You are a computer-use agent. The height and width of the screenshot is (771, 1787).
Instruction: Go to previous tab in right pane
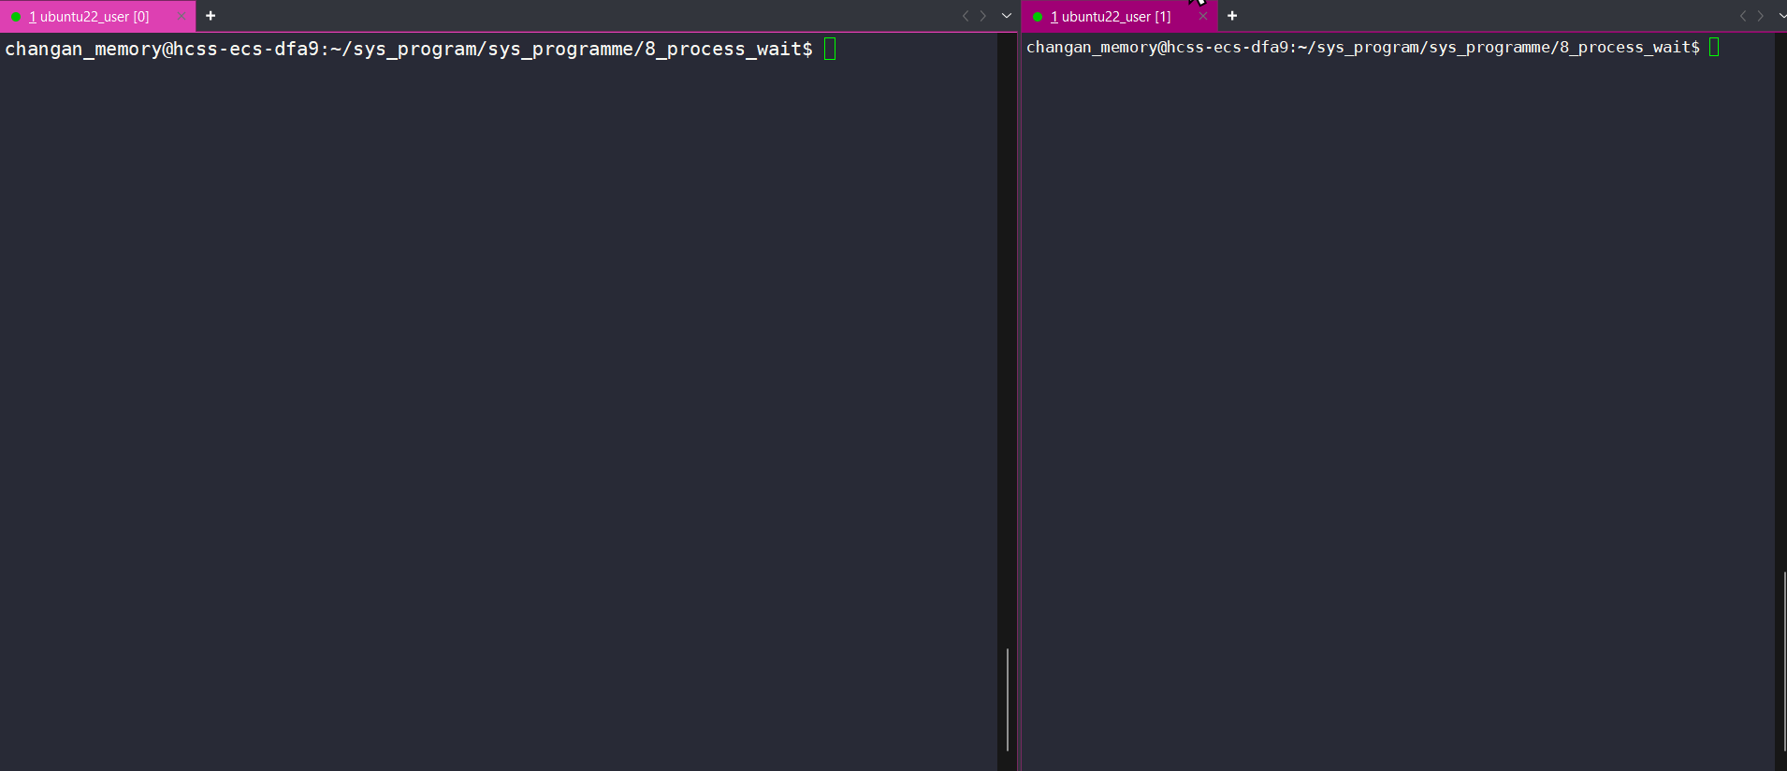coord(1742,16)
